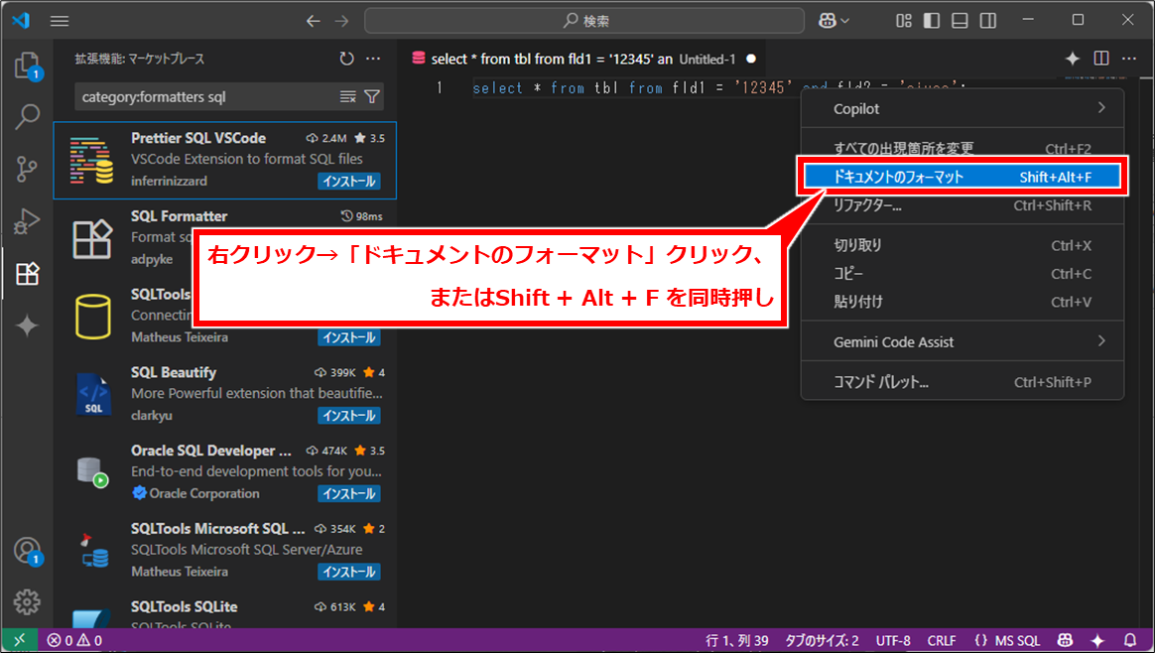Open the dropdown arrow beside the Copilot icon
The height and width of the screenshot is (653, 1155).
(x=844, y=21)
